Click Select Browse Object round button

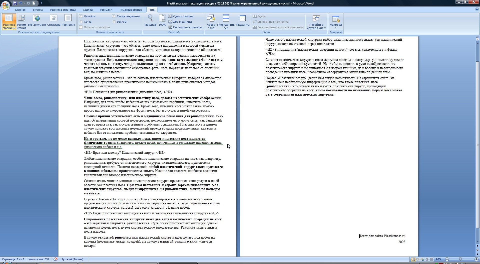pos(477,250)
